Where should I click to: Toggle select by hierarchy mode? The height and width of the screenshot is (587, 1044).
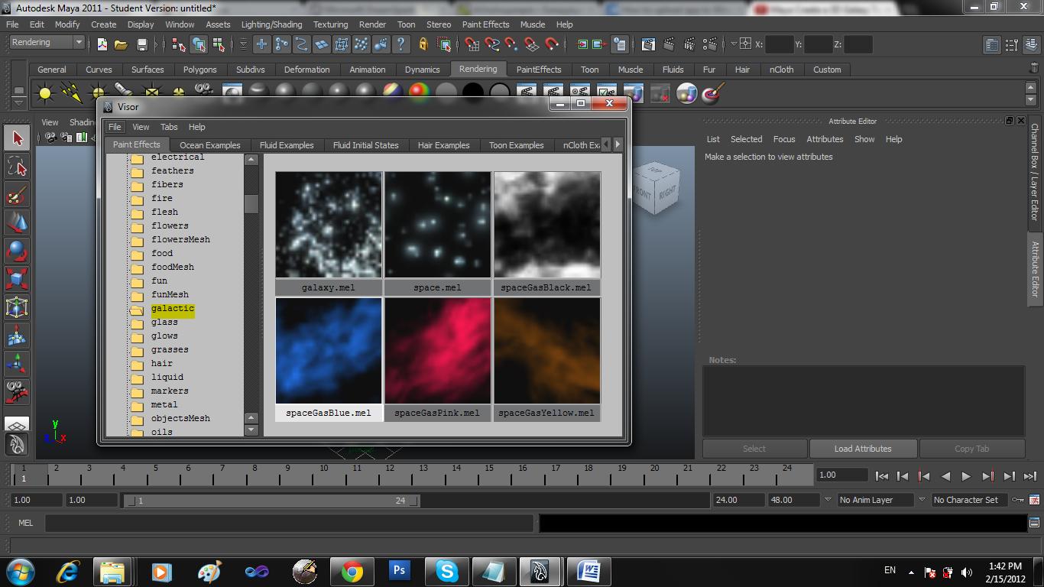tap(178, 44)
